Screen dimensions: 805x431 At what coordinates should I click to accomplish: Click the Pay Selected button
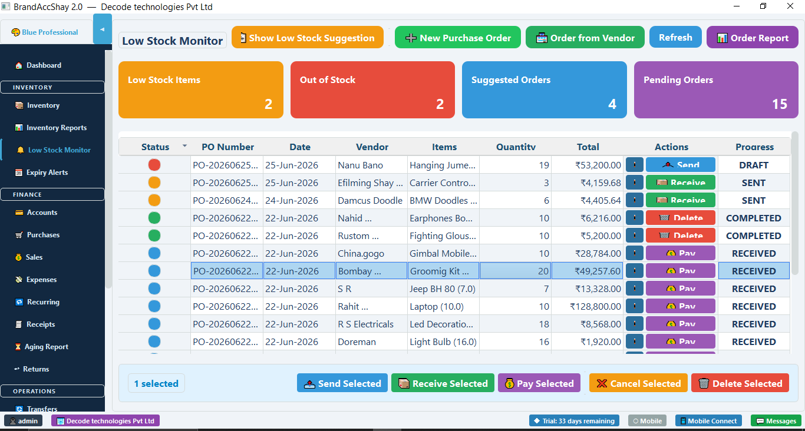[539, 383]
